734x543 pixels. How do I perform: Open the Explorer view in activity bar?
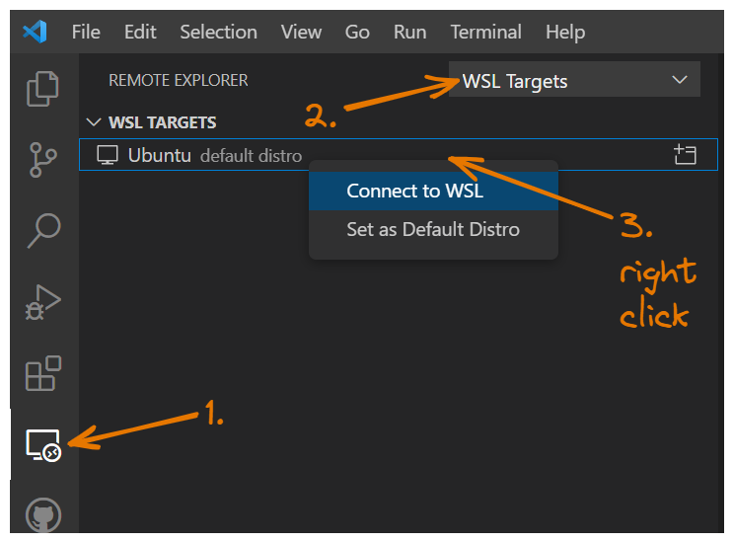point(42,88)
